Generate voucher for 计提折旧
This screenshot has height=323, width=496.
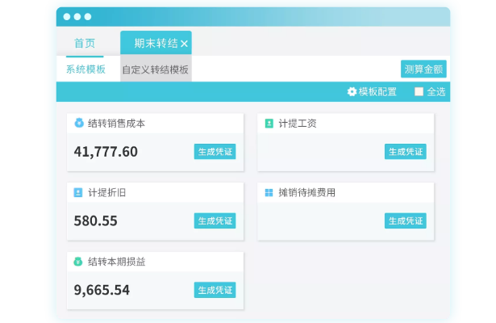tap(215, 220)
